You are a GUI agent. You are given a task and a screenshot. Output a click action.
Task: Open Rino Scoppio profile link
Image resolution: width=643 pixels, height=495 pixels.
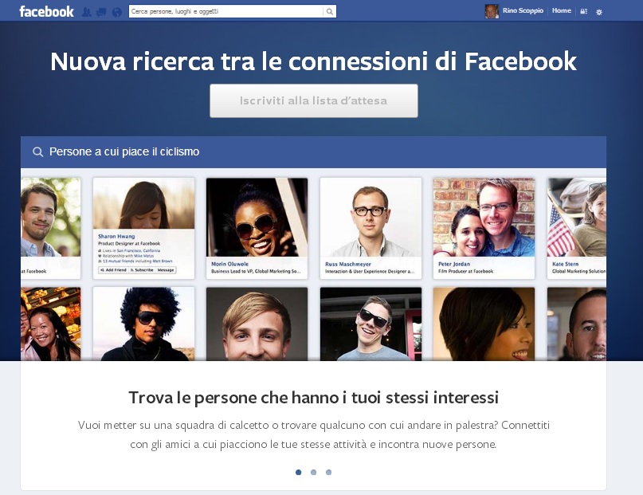click(x=523, y=10)
